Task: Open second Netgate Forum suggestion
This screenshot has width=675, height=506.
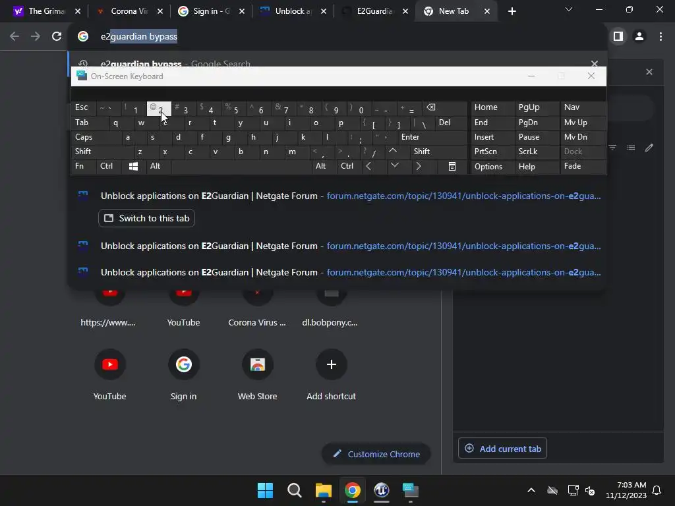Action: tap(338, 246)
